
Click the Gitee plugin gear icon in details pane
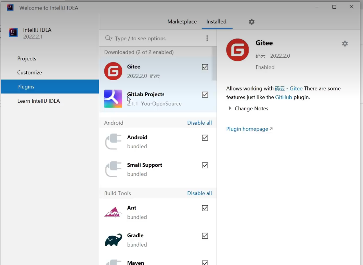(345, 43)
